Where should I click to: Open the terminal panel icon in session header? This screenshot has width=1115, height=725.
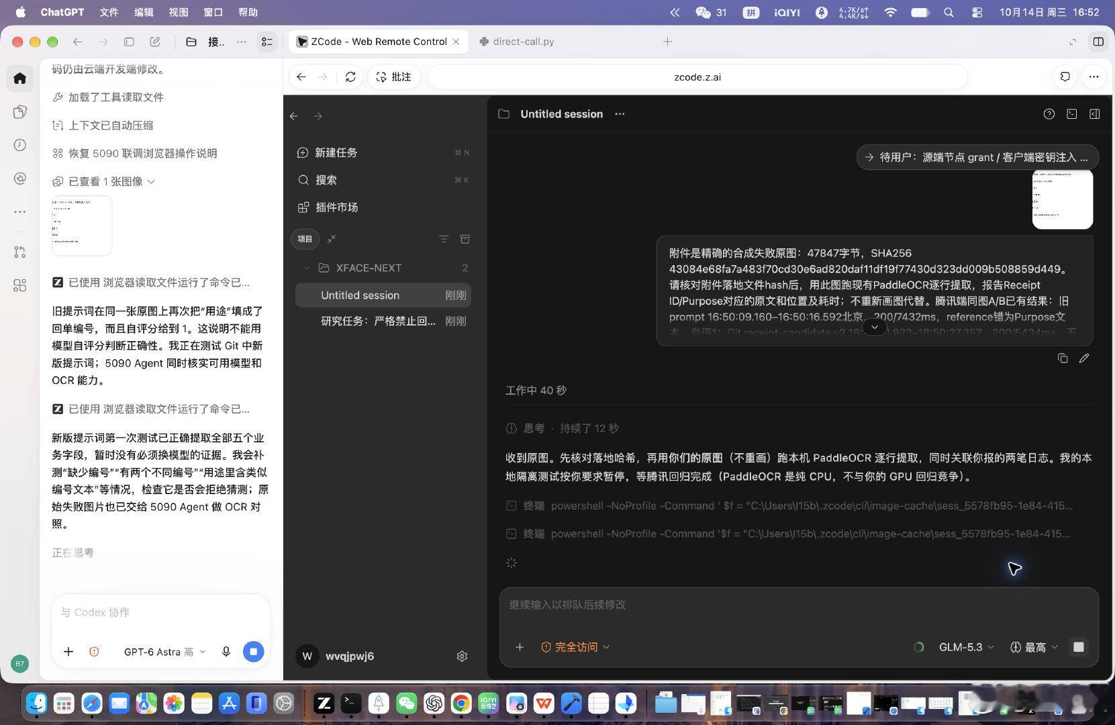[1072, 114]
